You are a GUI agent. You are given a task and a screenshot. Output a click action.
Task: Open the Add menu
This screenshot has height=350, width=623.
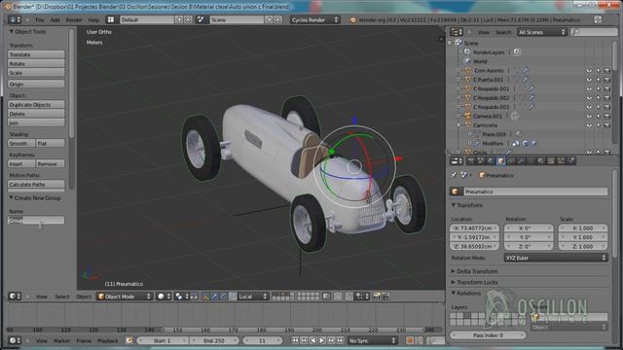pos(55,19)
